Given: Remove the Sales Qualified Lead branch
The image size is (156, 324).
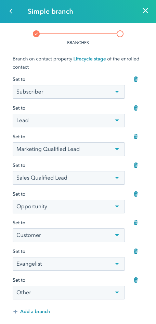Looking at the screenshot, I should 136,165.
